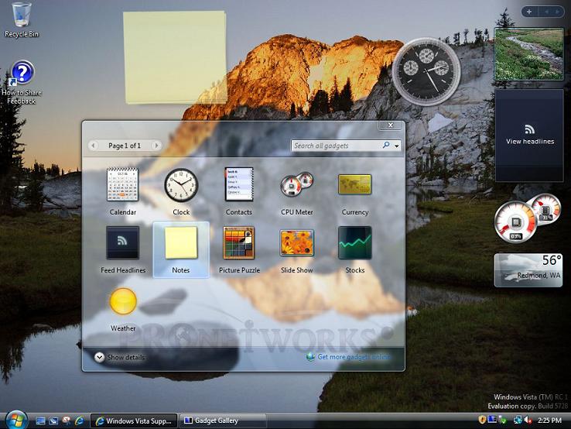571x429 pixels.
Task: Open the search options dropdown arrow
Action: (x=397, y=146)
